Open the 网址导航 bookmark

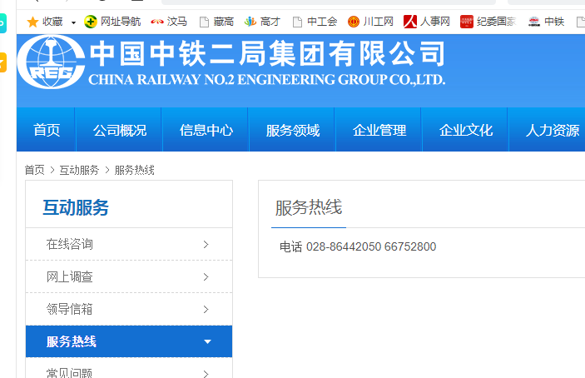coord(112,22)
